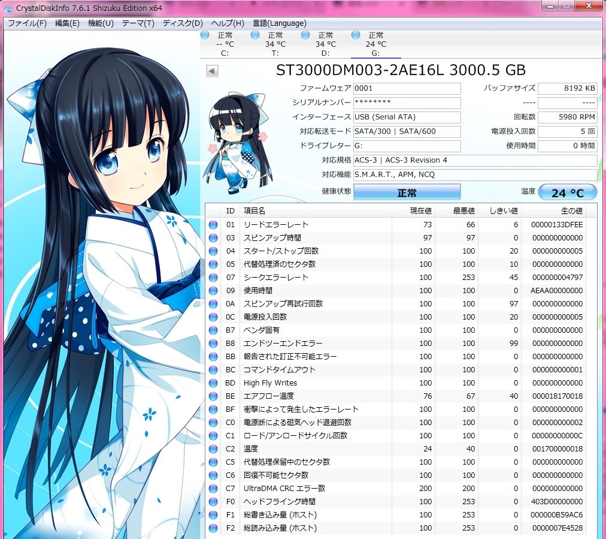Open the テーマ(T) menu
Viewport: 606px width, 539px height.
tap(138, 23)
